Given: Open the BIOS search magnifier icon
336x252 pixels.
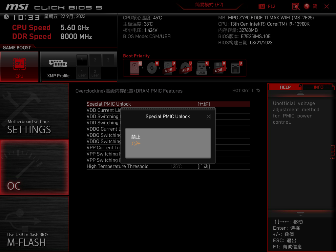Looking at the screenshot, I should point(296,7).
